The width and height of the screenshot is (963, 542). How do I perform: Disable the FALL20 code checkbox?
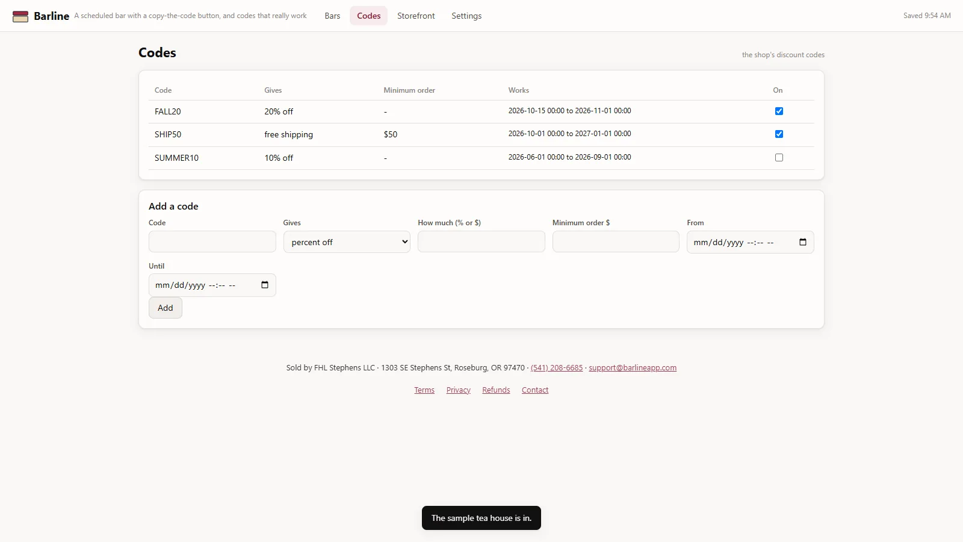[779, 111]
